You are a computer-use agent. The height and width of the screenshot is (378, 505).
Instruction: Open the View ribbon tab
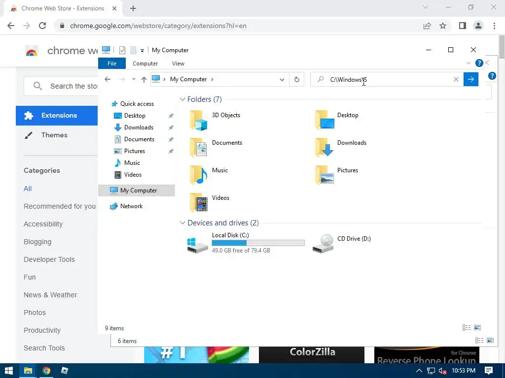[x=178, y=63]
